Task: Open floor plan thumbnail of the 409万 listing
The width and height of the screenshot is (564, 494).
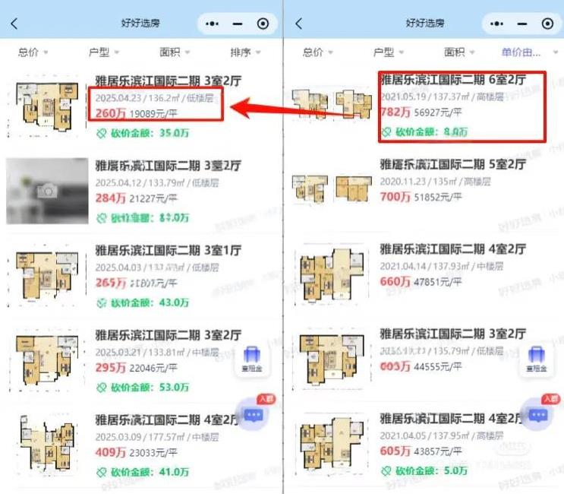Action: (x=47, y=445)
